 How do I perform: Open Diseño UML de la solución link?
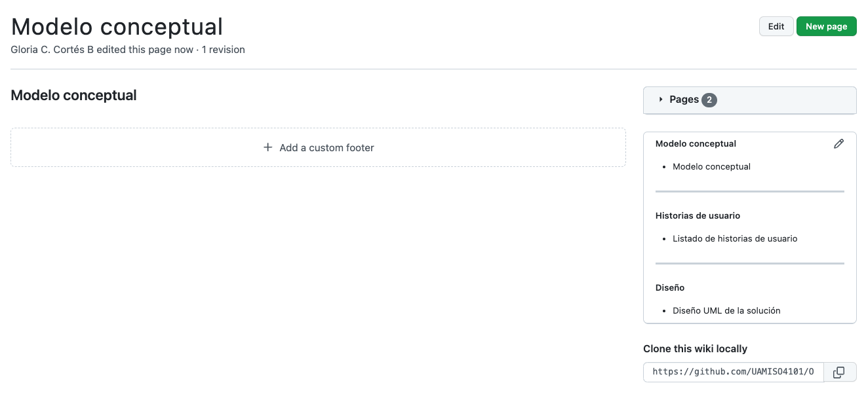point(726,311)
